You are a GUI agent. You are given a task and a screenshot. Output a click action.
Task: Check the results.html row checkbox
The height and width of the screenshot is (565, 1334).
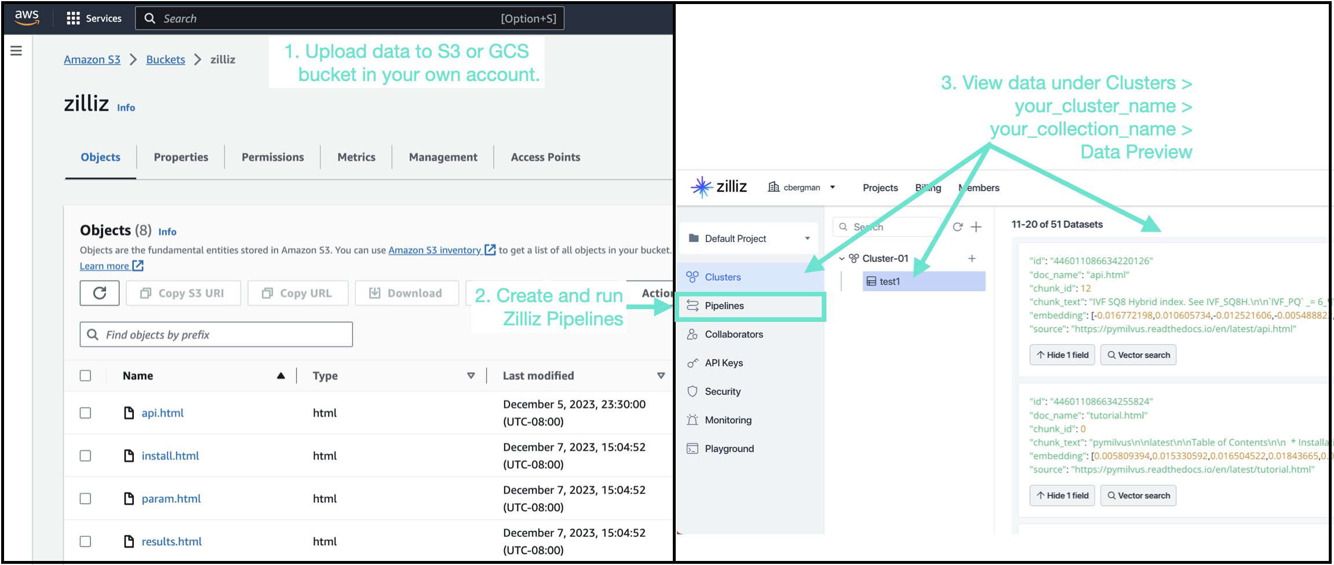[85, 541]
